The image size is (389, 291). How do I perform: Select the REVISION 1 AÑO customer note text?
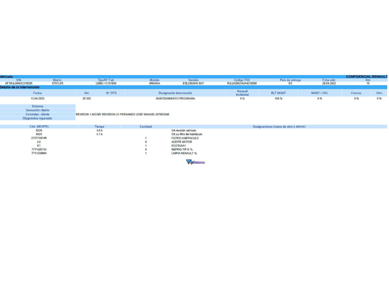(x=122, y=115)
